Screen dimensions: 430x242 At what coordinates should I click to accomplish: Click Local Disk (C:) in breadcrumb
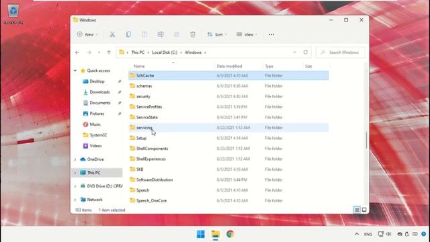pyautogui.click(x=165, y=52)
